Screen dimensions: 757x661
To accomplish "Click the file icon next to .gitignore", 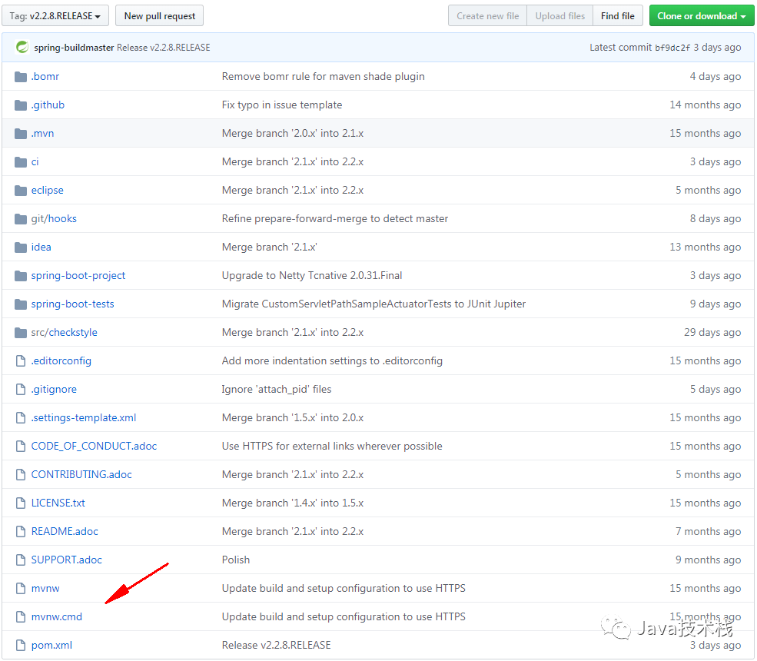I will pyautogui.click(x=21, y=389).
